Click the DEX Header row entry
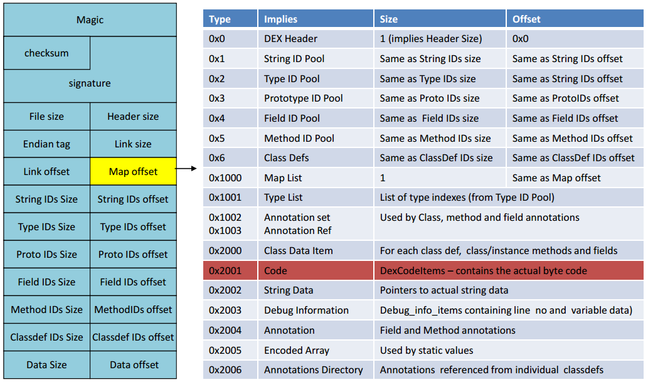The image size is (648, 382). tap(423, 38)
